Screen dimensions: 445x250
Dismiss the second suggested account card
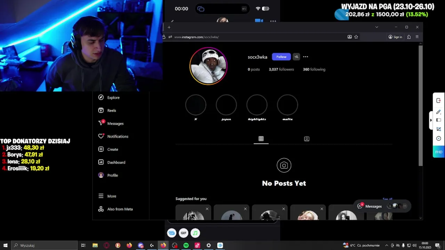pyautogui.click(x=245, y=209)
